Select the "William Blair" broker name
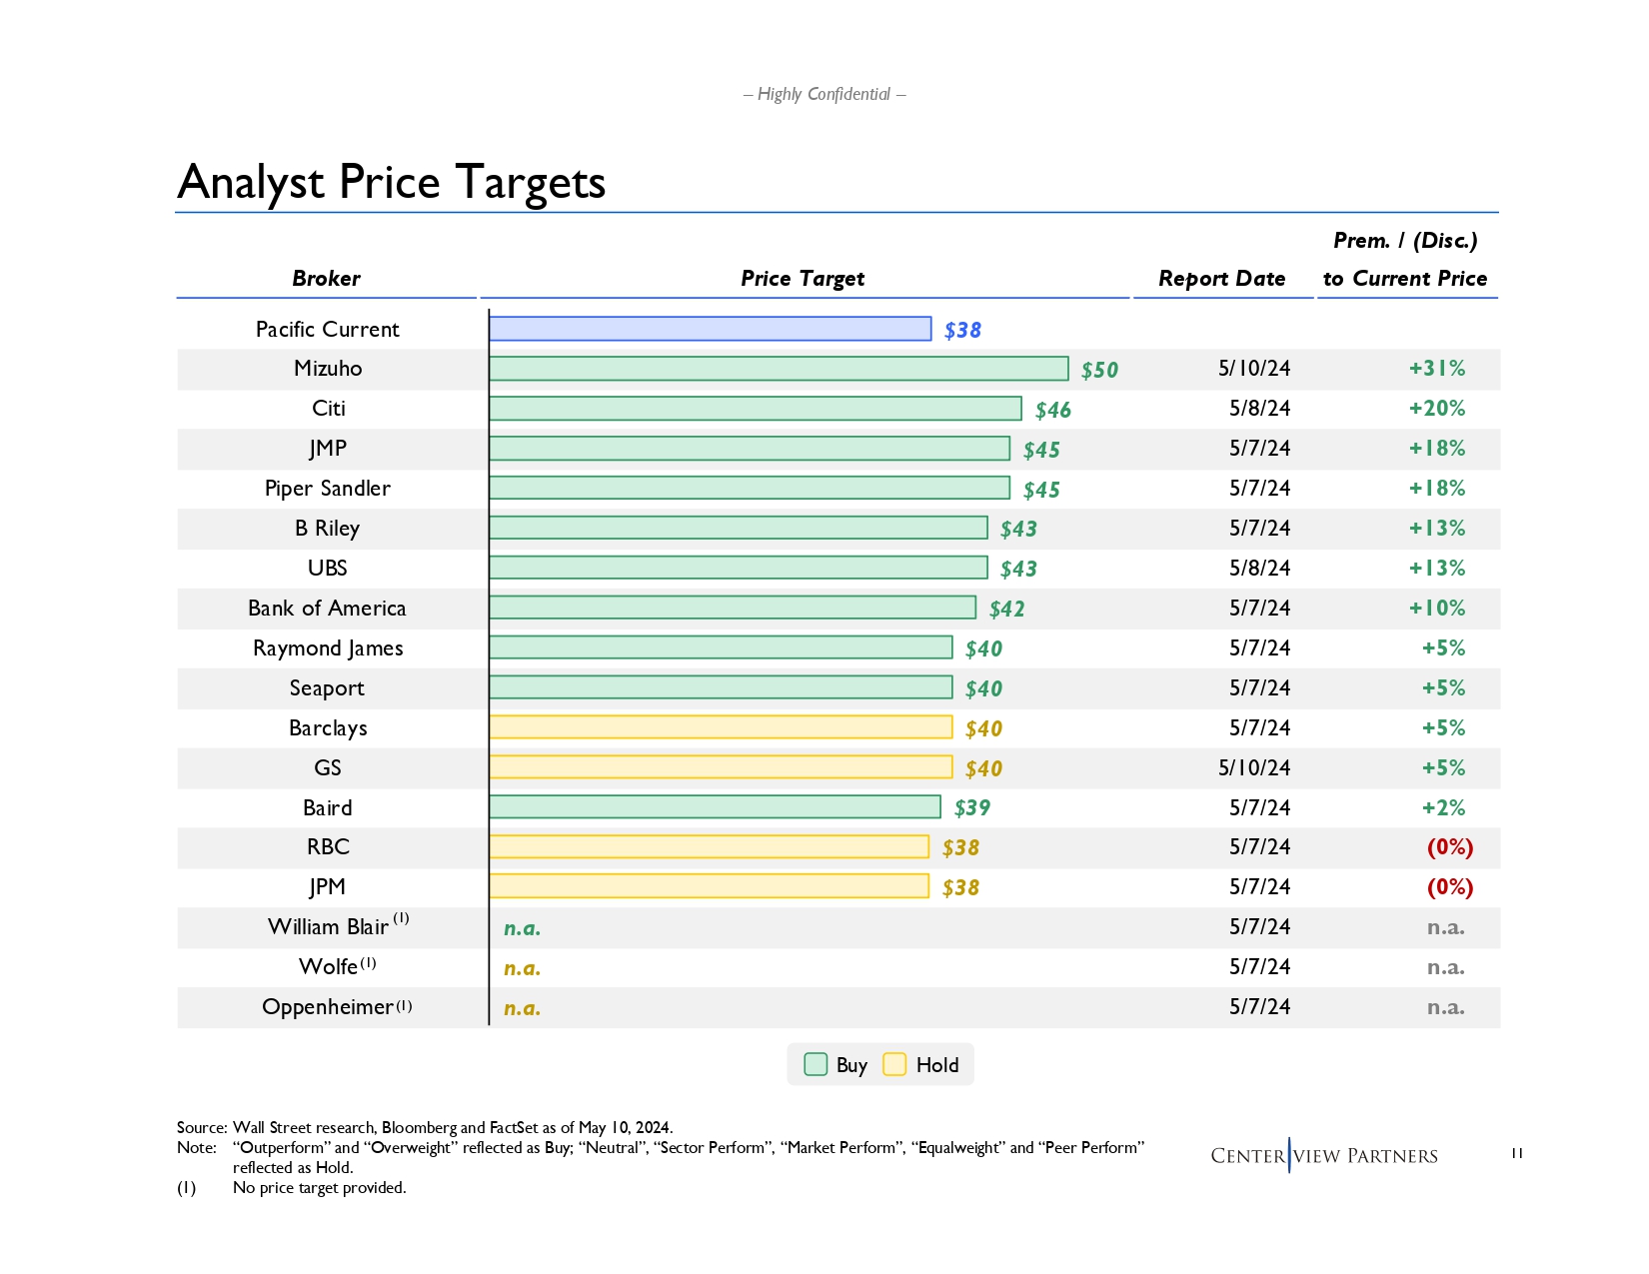This screenshot has width=1649, height=1274. (x=328, y=927)
